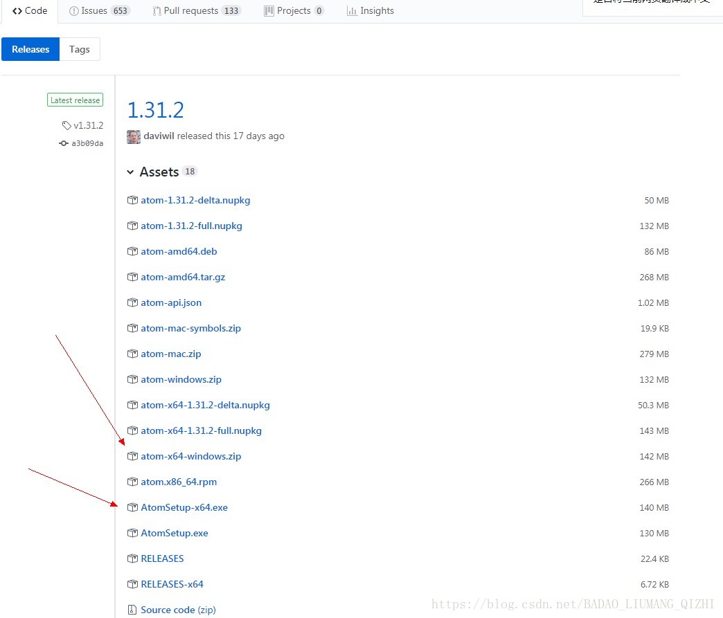Click the 140 MB size for AtomSetup-x64.exe

[654, 507]
